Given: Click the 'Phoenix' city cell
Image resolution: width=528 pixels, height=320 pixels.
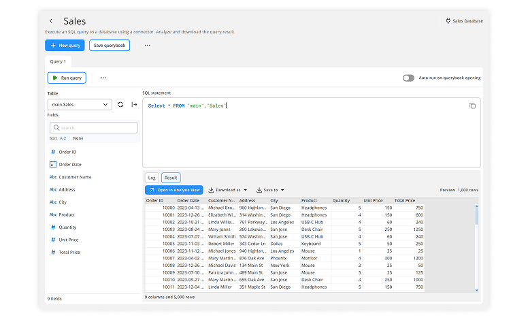Looking at the screenshot, I should pos(284,258).
